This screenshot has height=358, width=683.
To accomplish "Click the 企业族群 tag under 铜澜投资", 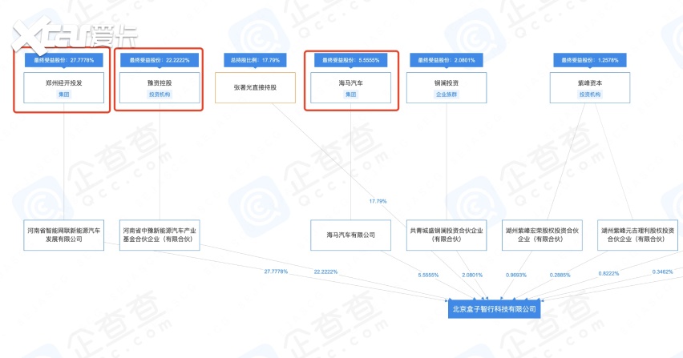I will [x=447, y=95].
